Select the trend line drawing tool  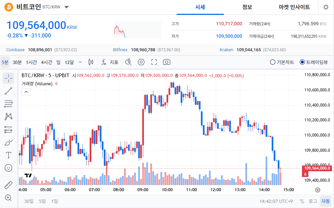(8, 91)
